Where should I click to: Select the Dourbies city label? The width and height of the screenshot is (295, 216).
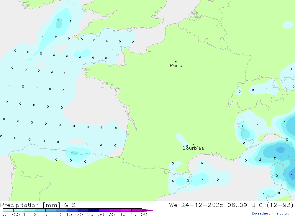tap(193, 148)
